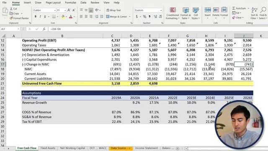
Task: Open the DCF sheet tab
Action: (x=92, y=148)
